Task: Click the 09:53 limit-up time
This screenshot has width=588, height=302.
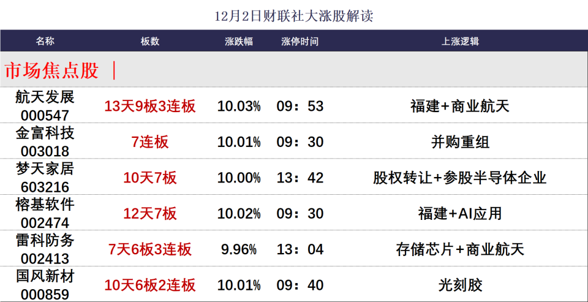Action: click(300, 107)
